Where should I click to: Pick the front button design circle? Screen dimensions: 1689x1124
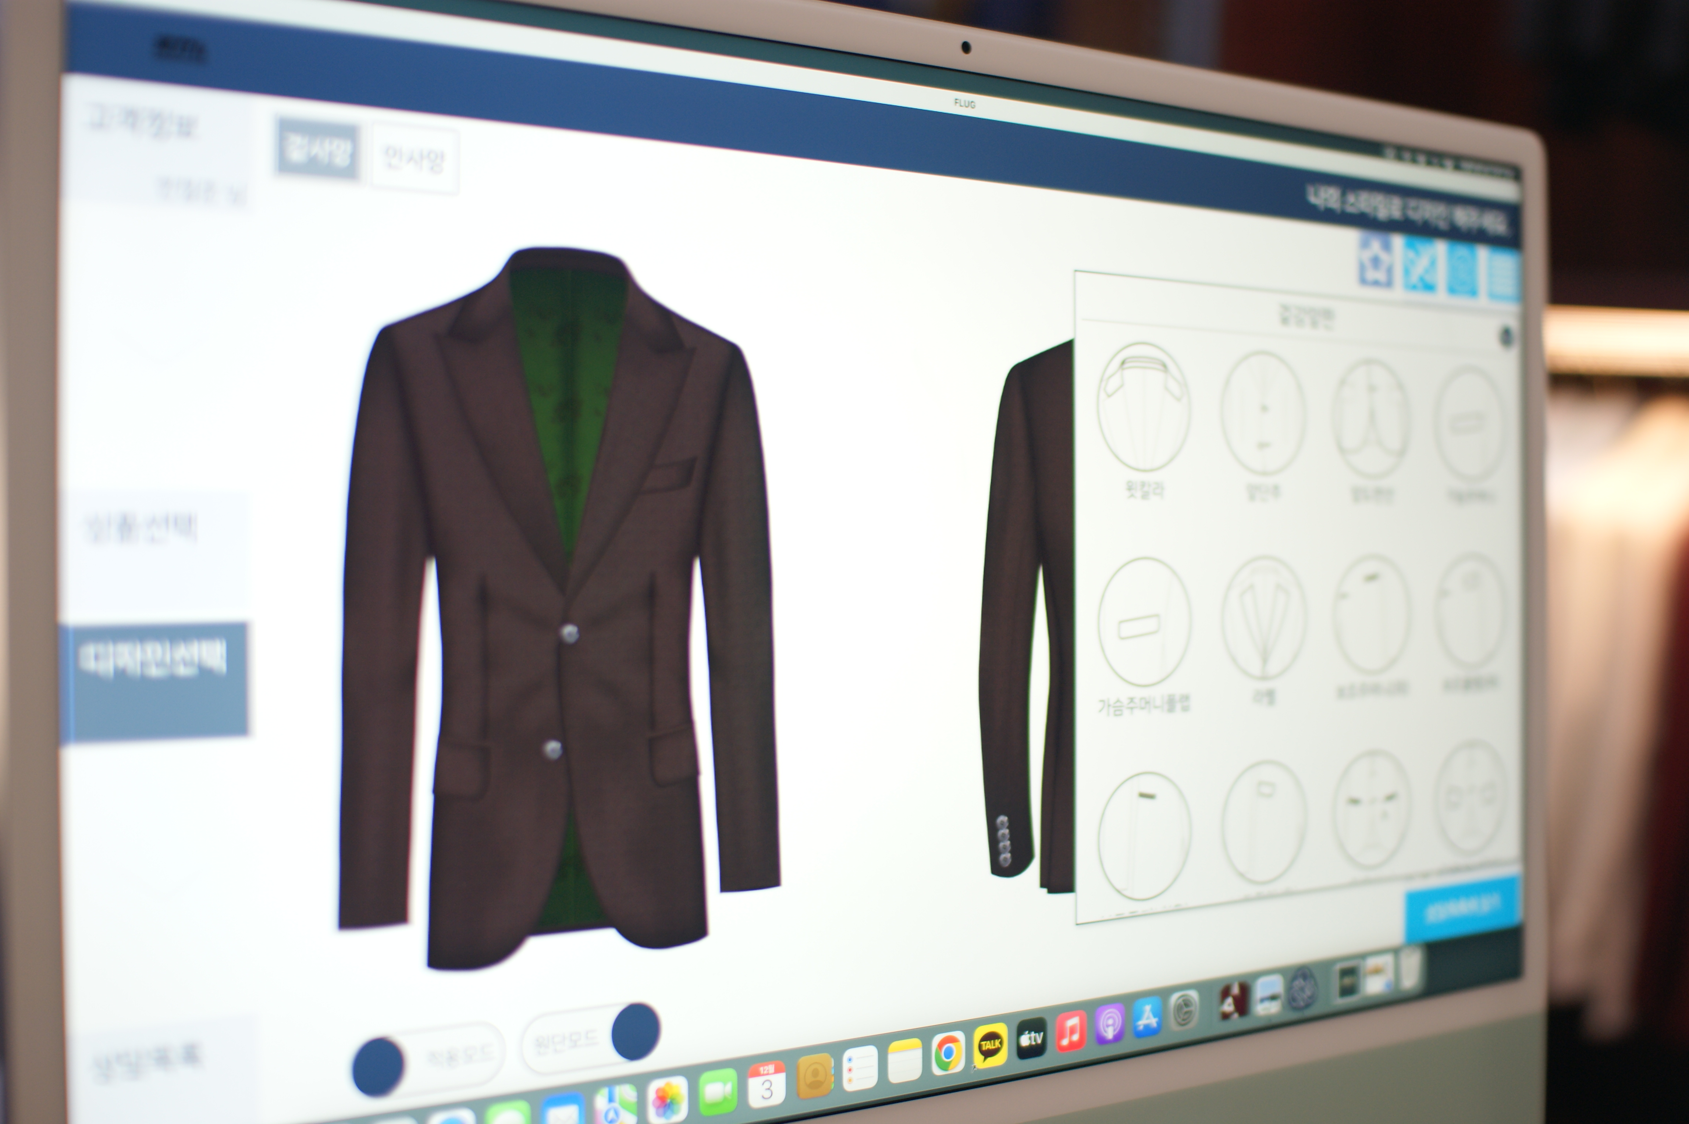click(1263, 414)
